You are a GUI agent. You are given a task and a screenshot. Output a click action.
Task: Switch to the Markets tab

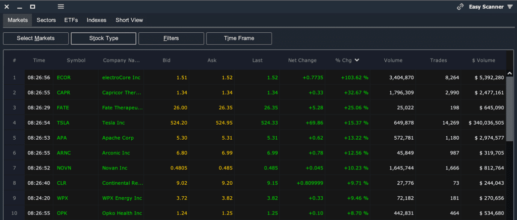click(x=18, y=20)
